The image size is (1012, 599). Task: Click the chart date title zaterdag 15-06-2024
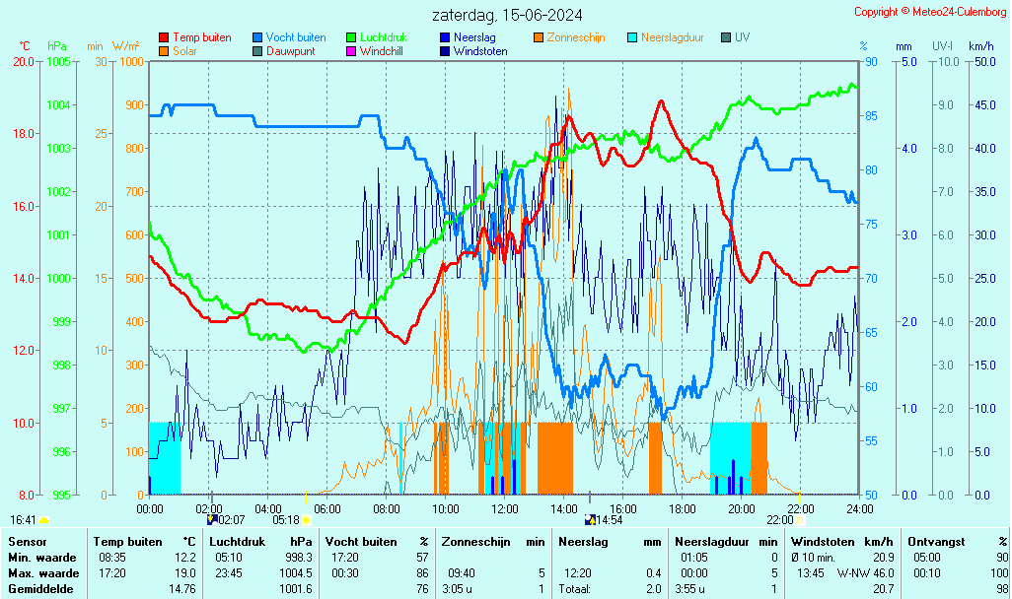point(507,15)
